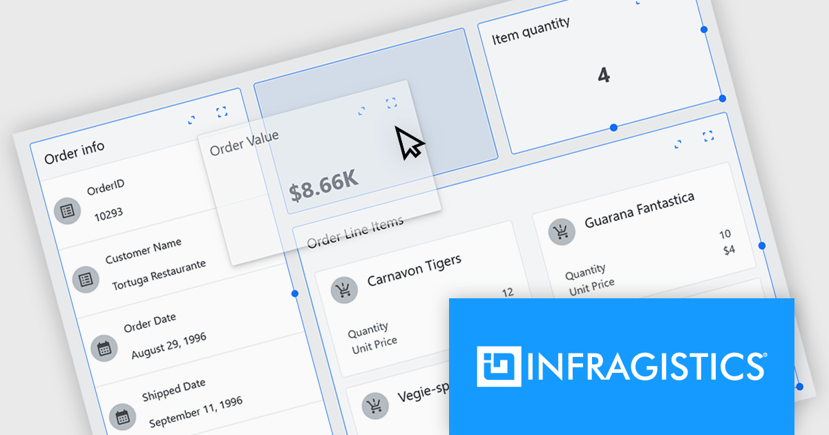The image size is (829, 435).
Task: Click Unit Price label under Carnavon Tigers
Action: click(374, 344)
